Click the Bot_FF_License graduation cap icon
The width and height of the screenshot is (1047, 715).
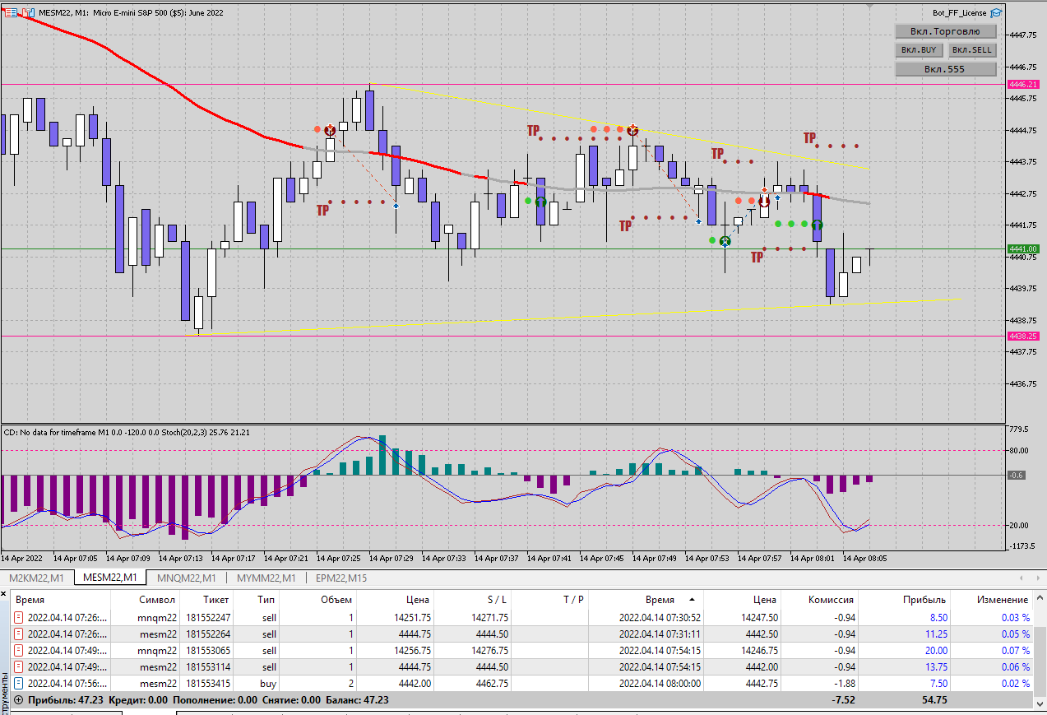(x=996, y=13)
